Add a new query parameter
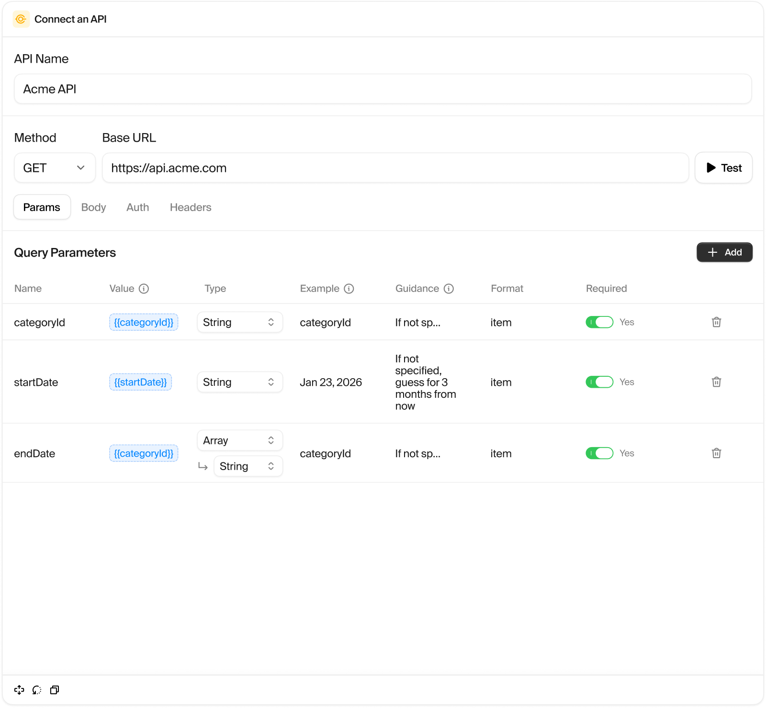 (x=724, y=252)
